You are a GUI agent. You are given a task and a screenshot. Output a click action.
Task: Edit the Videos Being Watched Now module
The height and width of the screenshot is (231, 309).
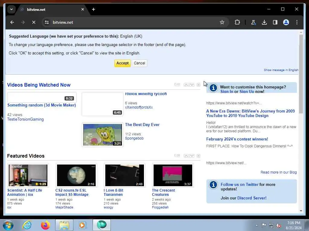177,85
